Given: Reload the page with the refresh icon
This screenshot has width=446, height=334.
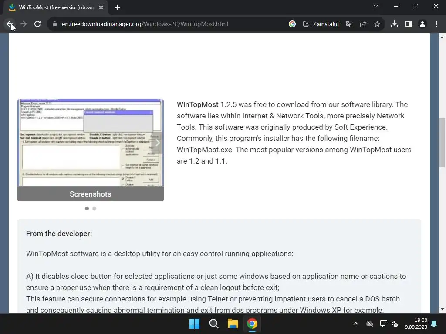Looking at the screenshot, I should pos(37,24).
